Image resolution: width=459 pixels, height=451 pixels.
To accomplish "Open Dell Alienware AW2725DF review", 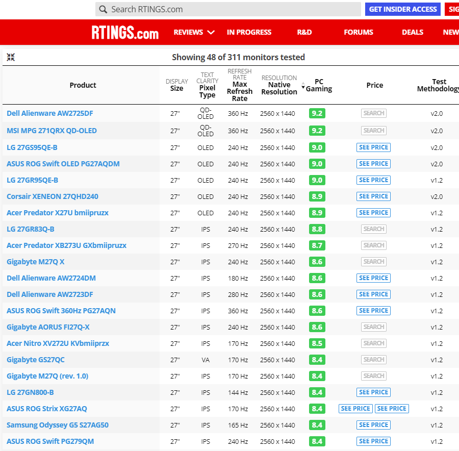I will pos(50,113).
